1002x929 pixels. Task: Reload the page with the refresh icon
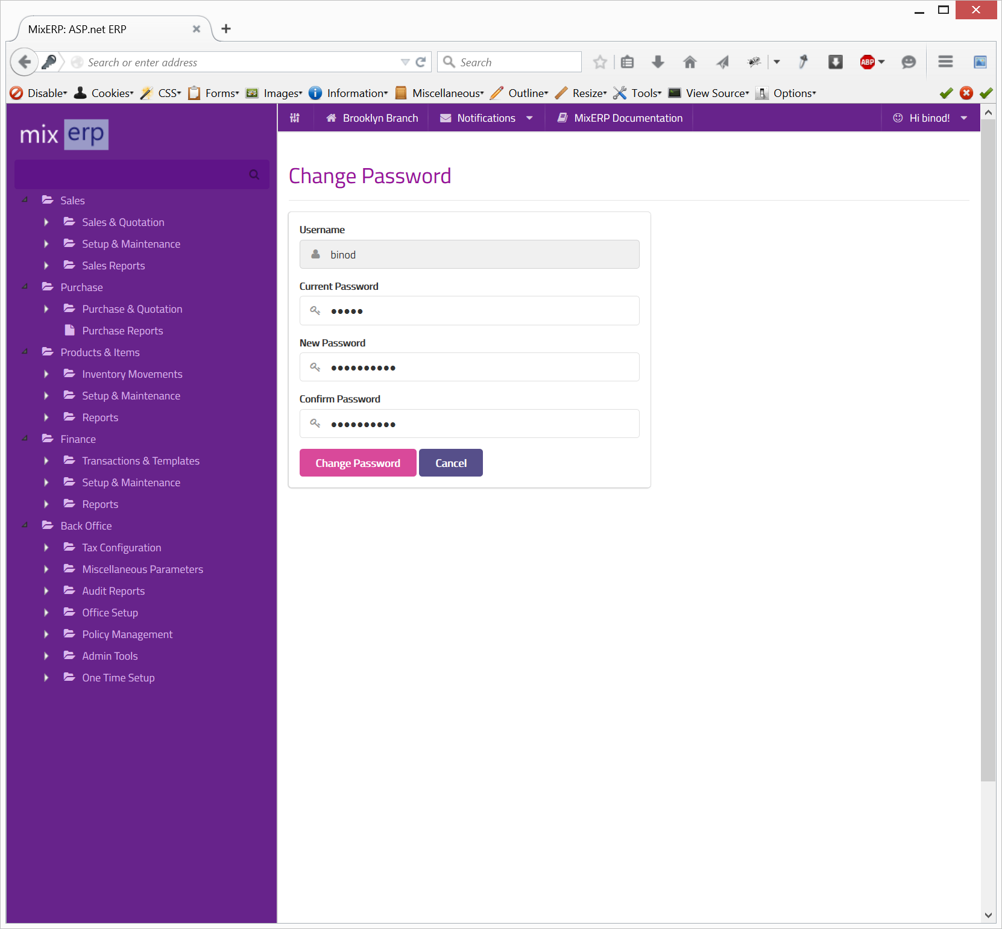coord(421,62)
